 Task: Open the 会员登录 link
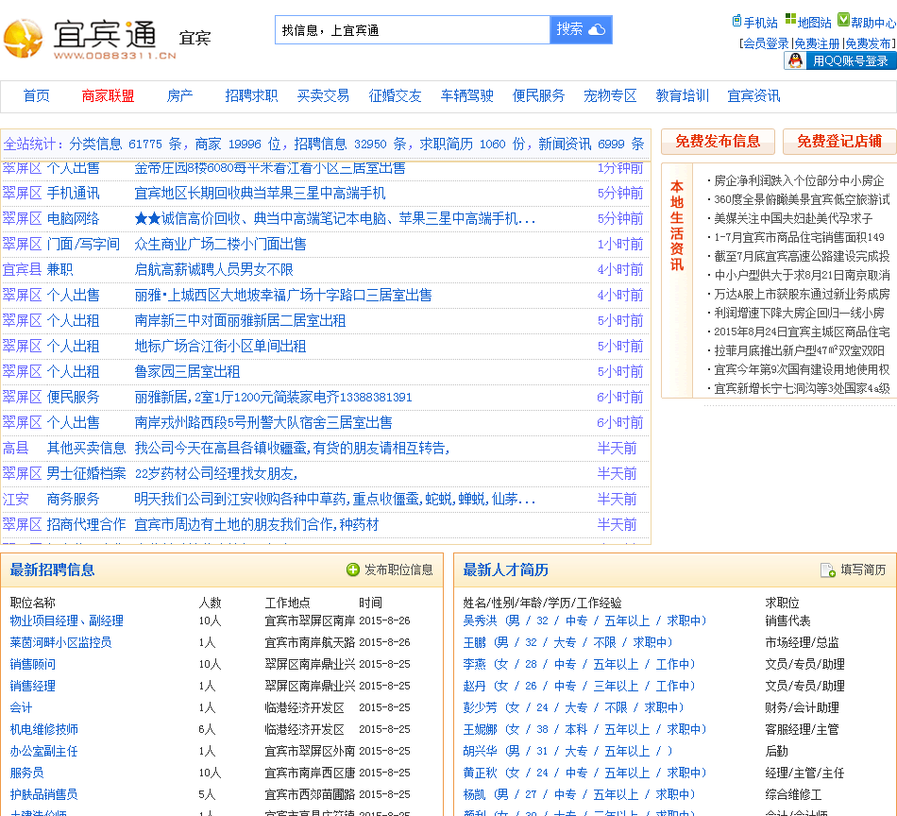765,43
